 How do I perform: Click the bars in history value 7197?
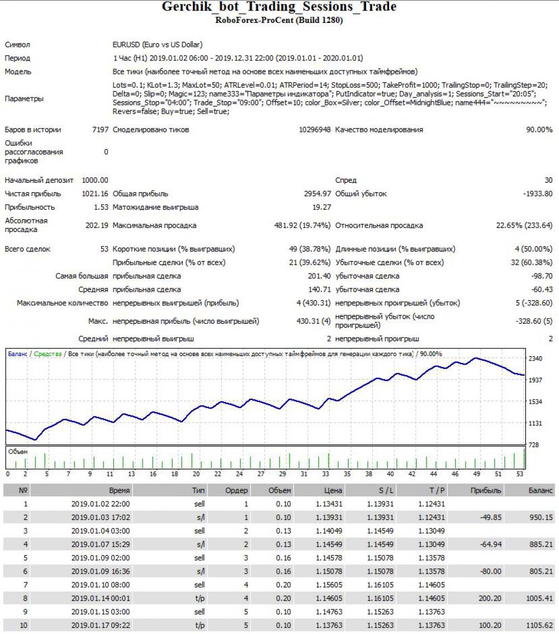pos(100,130)
